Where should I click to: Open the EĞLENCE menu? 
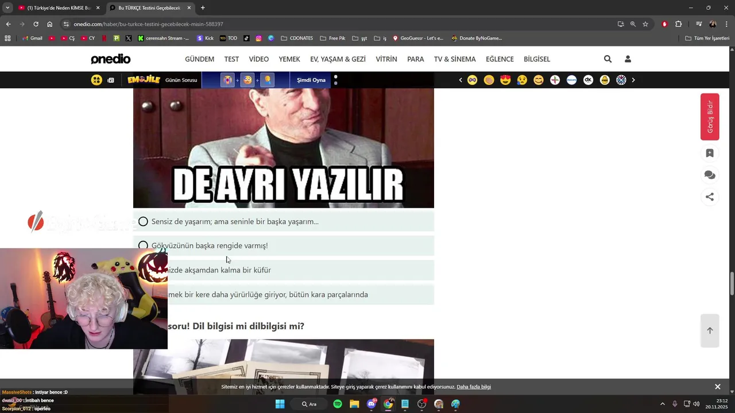(500, 59)
